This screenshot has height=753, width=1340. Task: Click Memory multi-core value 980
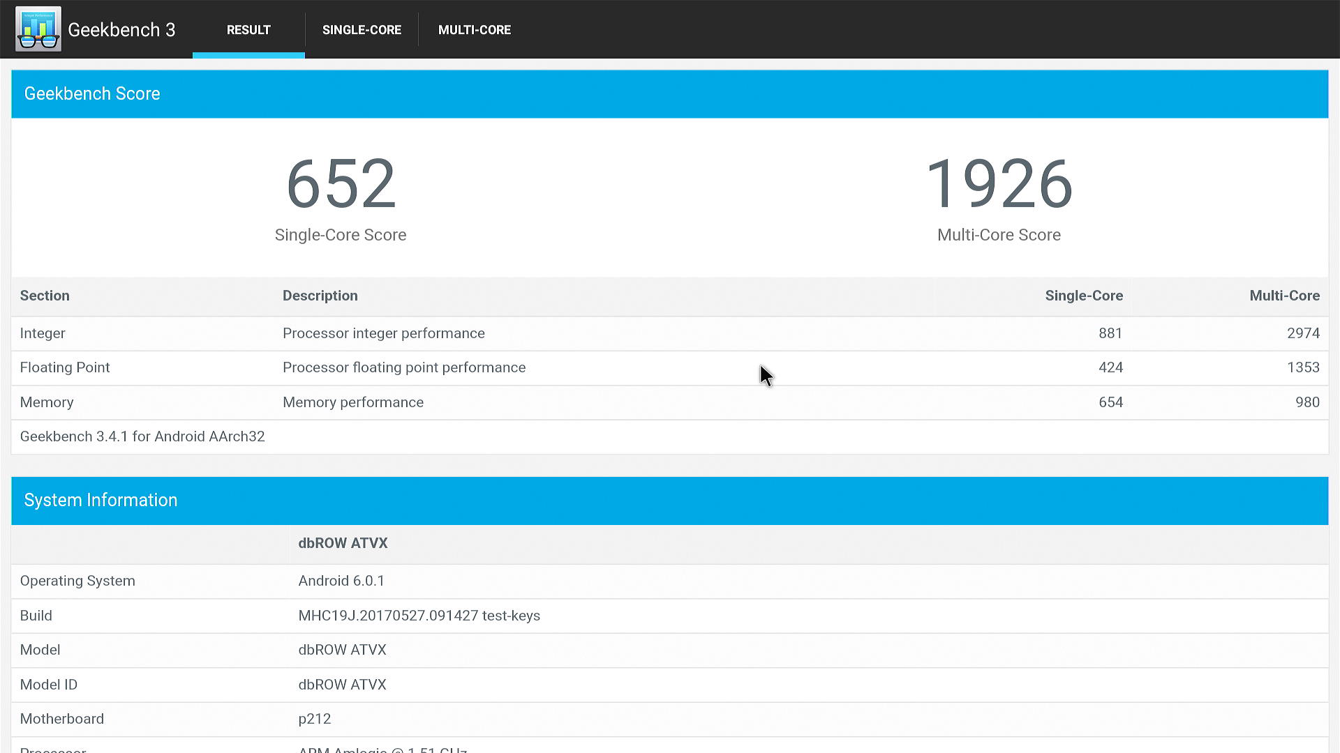pos(1307,402)
